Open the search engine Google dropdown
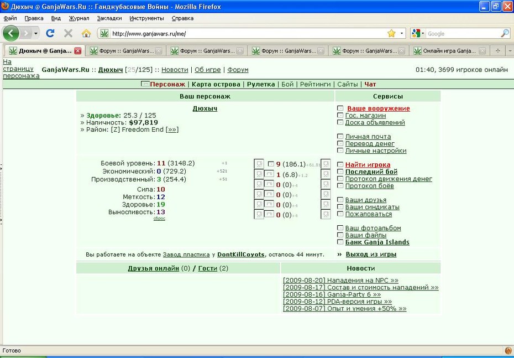The image size is (514, 358). [x=418, y=33]
